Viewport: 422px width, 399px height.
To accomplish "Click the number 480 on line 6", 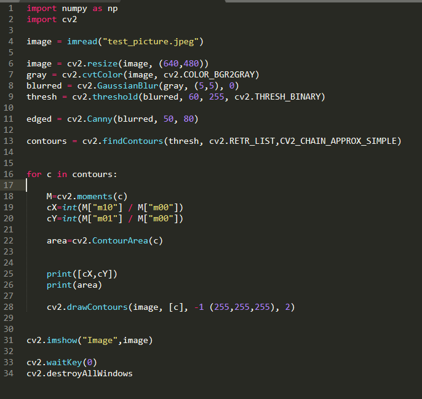I will click(191, 64).
